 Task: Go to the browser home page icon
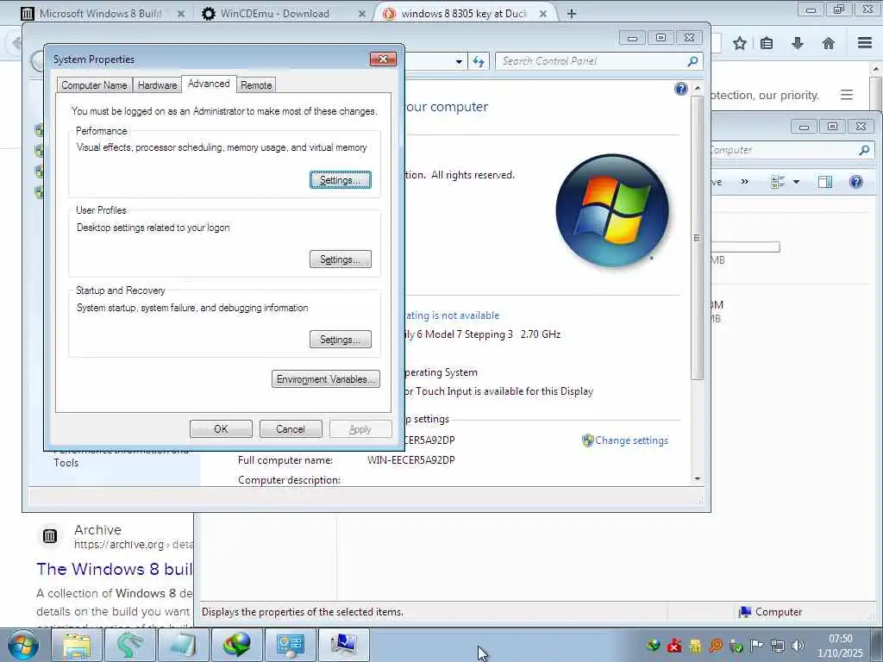829,43
